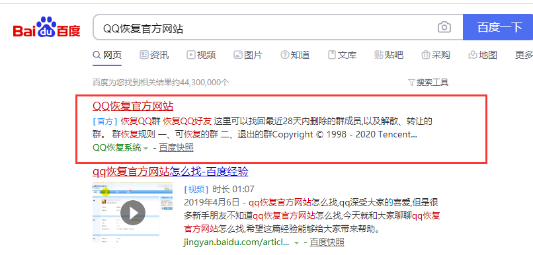The width and height of the screenshot is (533, 255).
Task: Click the video thumbnail of the 百度经验 result
Action: 132,212
